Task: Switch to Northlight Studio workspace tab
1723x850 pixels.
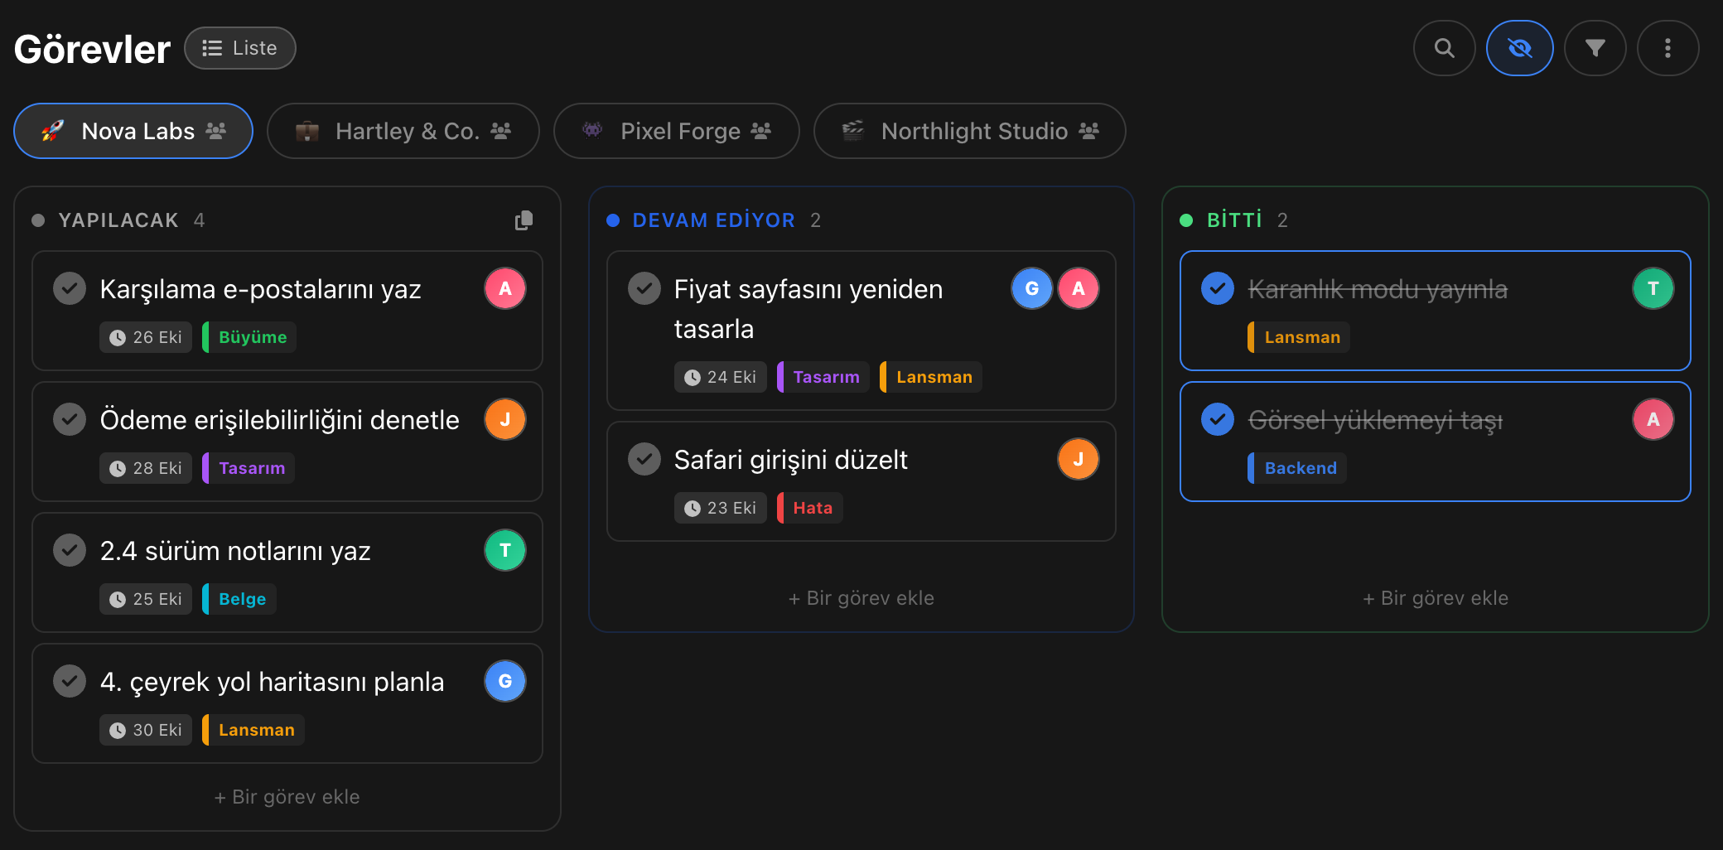Action: (970, 131)
